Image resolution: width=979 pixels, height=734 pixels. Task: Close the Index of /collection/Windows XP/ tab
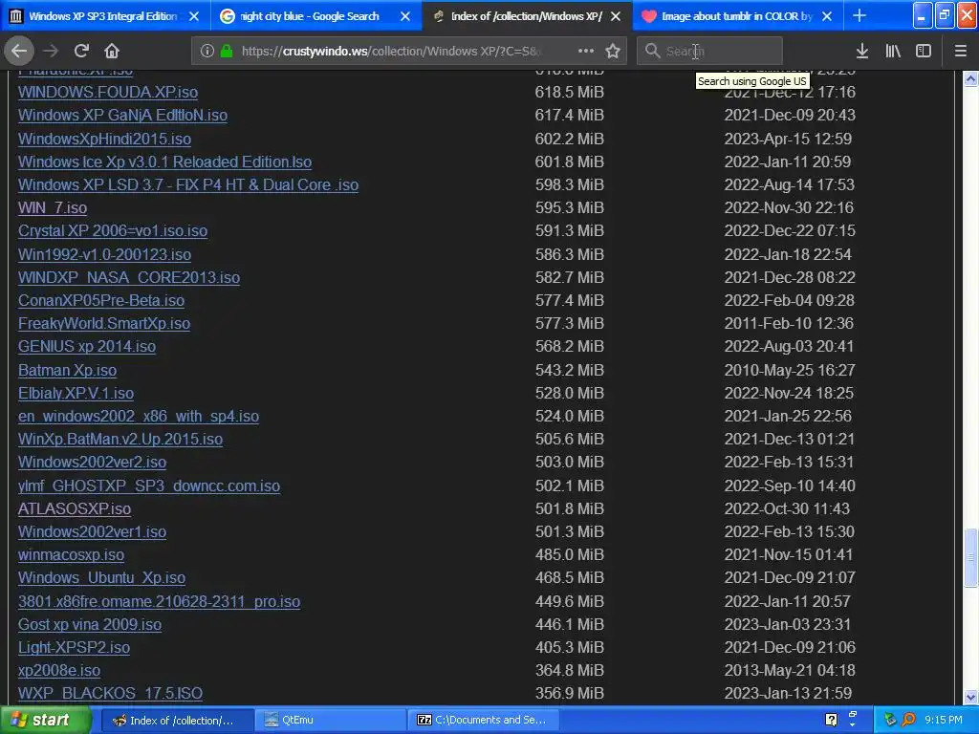tap(616, 16)
